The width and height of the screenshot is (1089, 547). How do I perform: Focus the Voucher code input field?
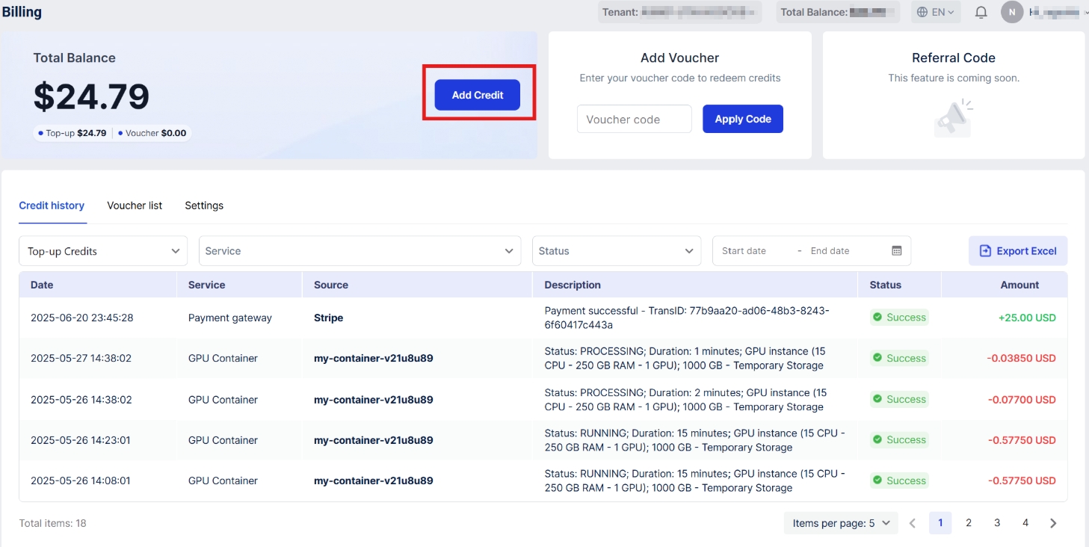634,119
